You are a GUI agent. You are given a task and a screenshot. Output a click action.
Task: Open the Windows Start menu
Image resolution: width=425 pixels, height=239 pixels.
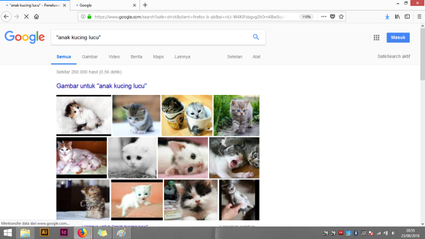[x=7, y=233]
